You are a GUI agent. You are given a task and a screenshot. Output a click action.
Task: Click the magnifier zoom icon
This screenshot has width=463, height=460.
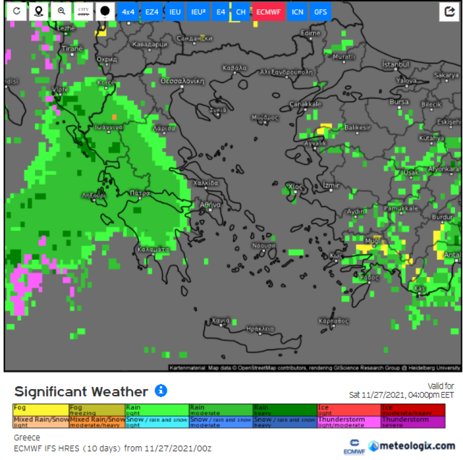coord(62,12)
